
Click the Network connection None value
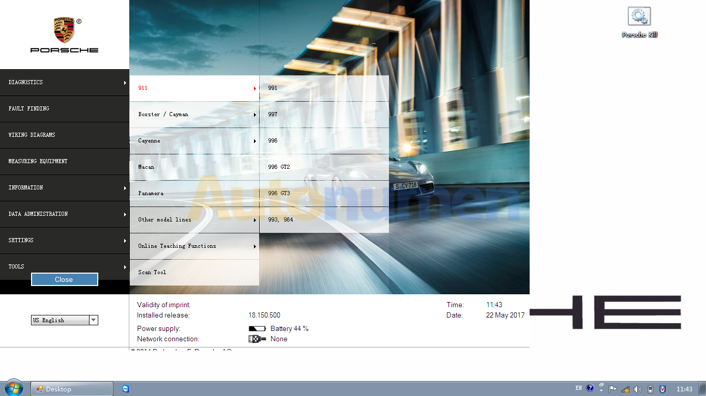[x=279, y=339]
